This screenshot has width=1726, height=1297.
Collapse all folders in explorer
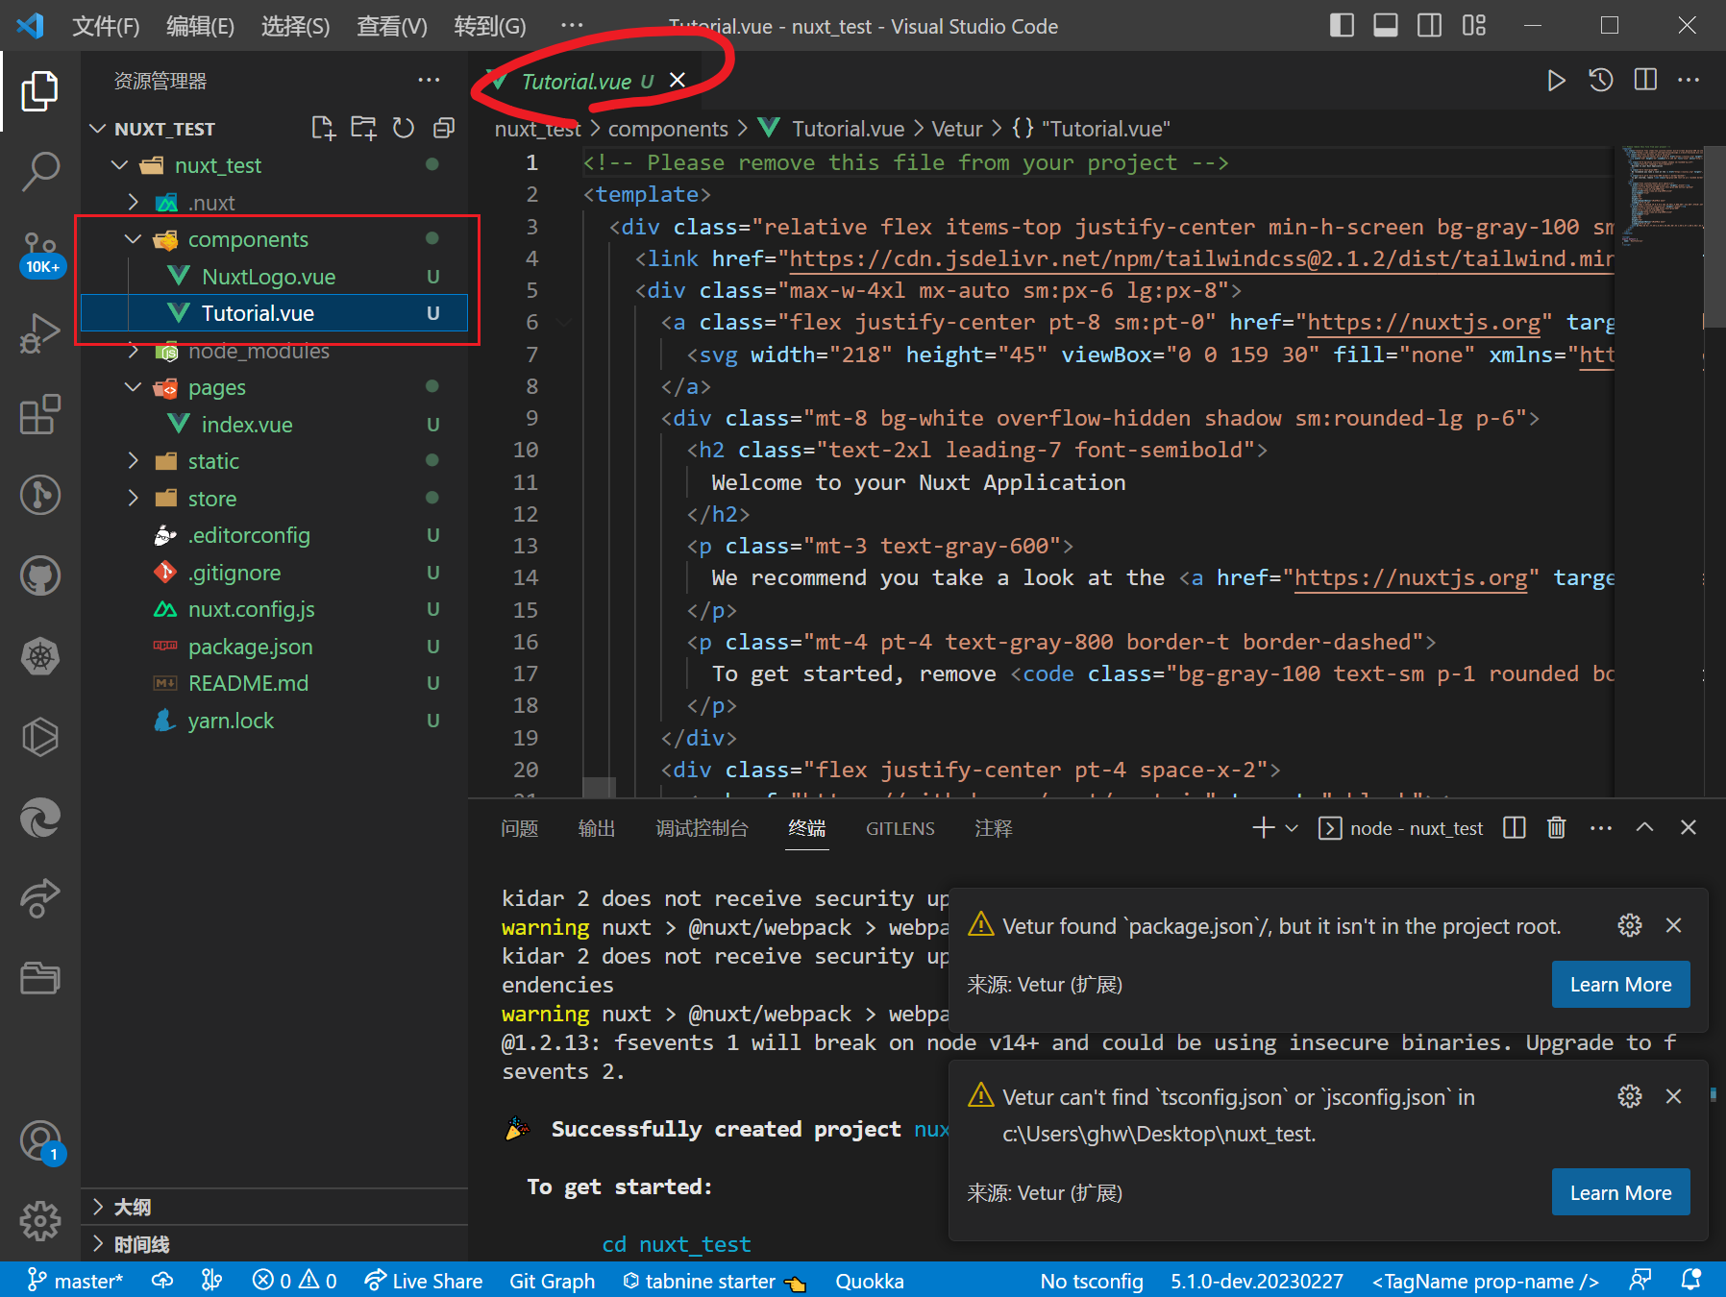tap(443, 128)
